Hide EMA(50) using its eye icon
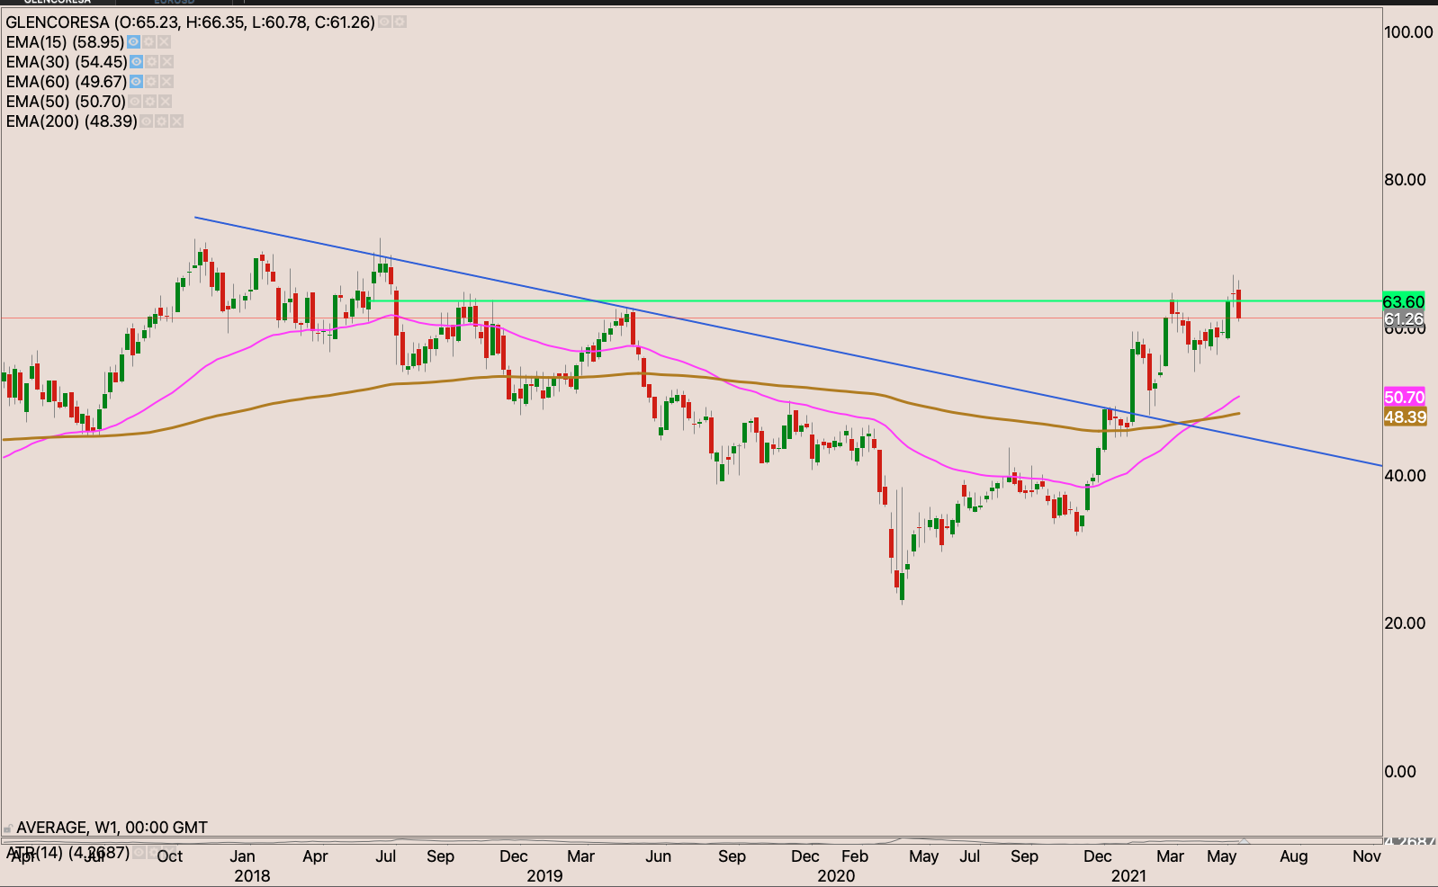 (x=134, y=102)
